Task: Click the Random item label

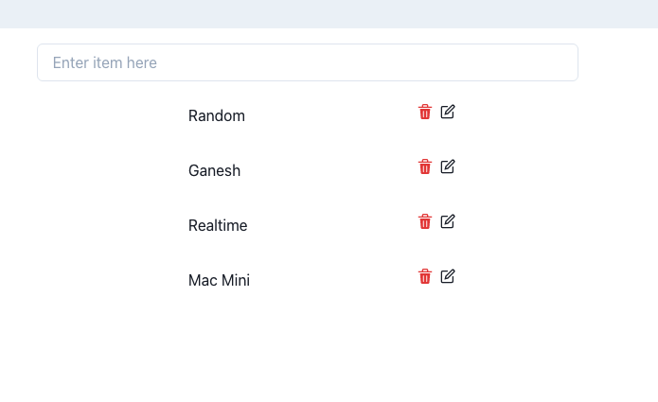Action: coord(217,115)
